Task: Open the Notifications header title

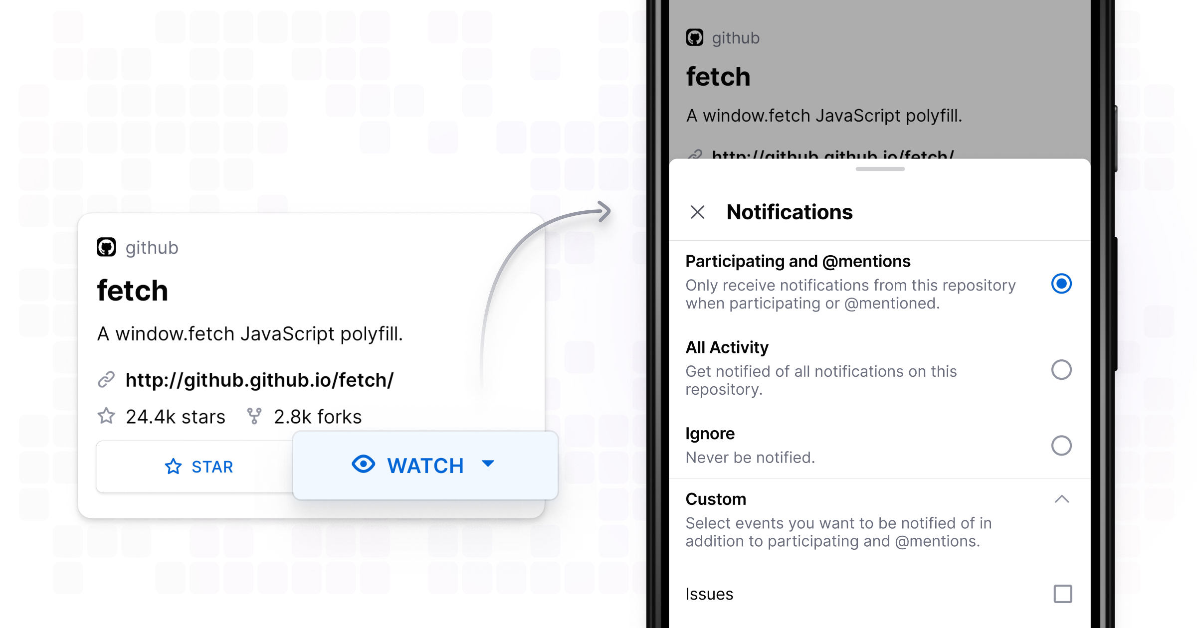Action: 789,212
